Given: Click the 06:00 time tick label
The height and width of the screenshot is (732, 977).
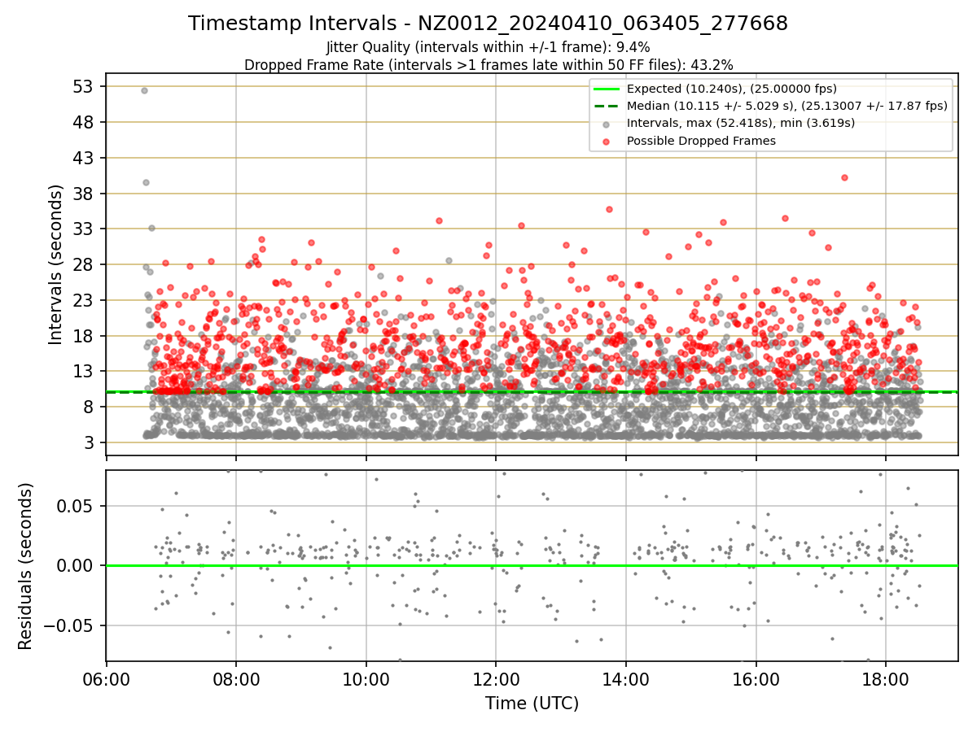Looking at the screenshot, I should click(x=107, y=679).
